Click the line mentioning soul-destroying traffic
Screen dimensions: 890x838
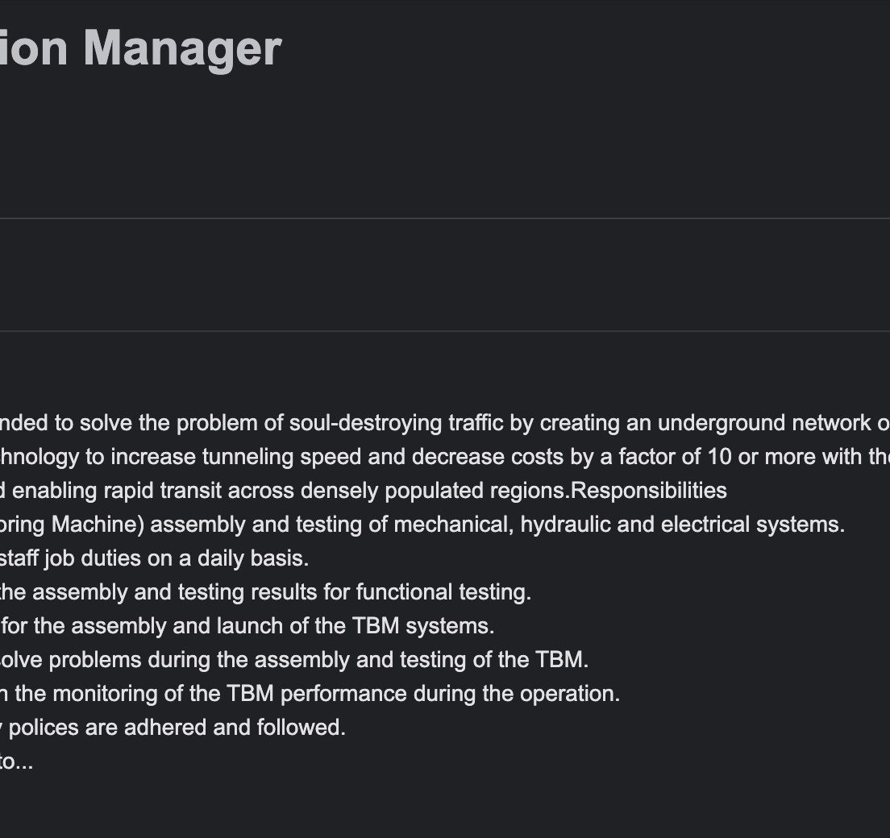click(445, 423)
